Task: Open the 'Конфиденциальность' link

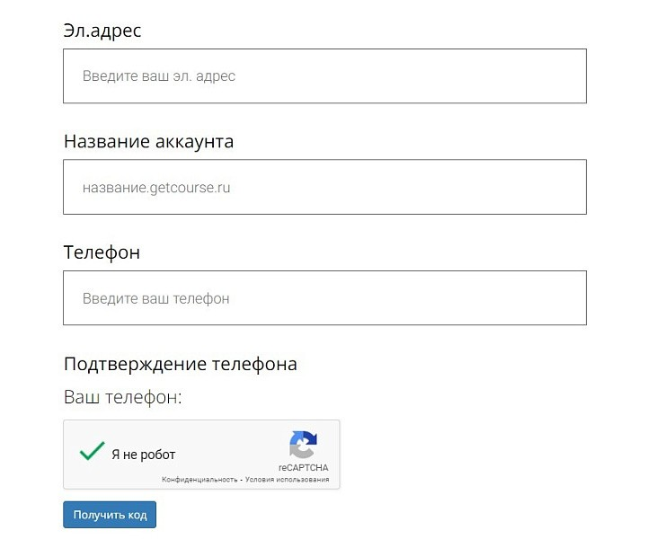Action: click(199, 480)
